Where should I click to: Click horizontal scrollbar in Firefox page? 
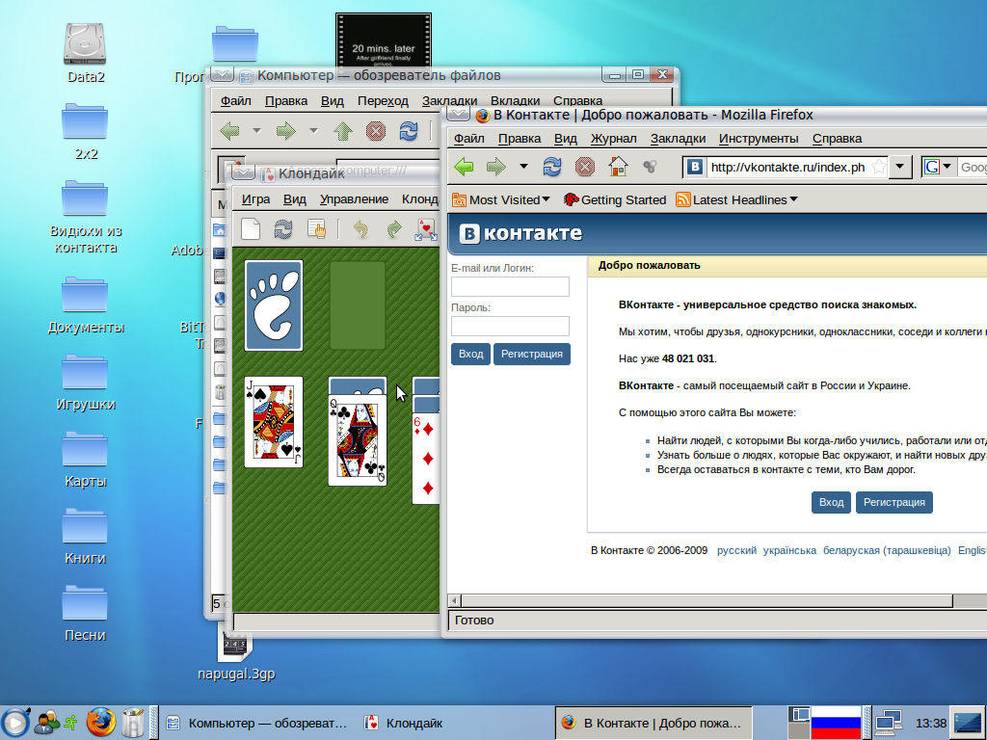(x=707, y=601)
